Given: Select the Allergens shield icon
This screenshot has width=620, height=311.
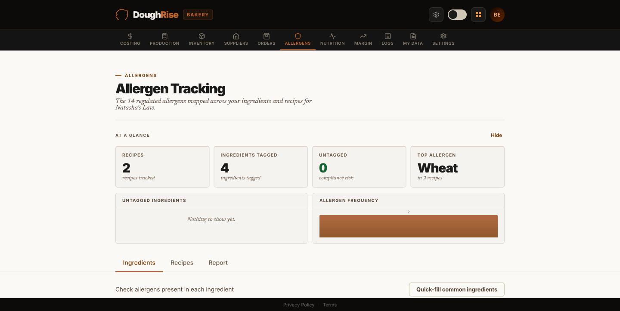Looking at the screenshot, I should point(298,36).
